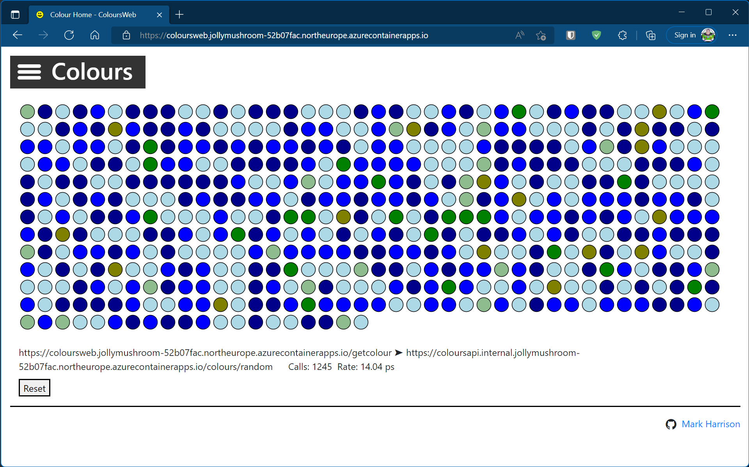Open the Collections icon
This screenshot has height=467, width=749.
click(650, 35)
